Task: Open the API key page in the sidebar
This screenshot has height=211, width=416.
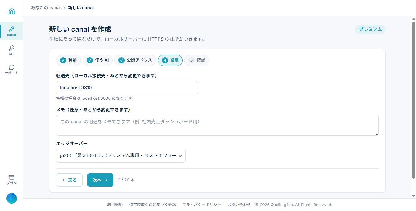Action: 12,50
